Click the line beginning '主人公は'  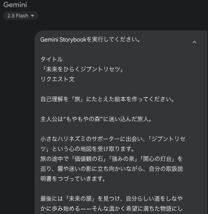96,119
